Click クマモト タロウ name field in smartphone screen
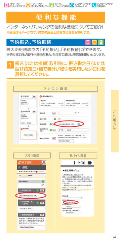119x241 pixels. (x=31, y=209)
